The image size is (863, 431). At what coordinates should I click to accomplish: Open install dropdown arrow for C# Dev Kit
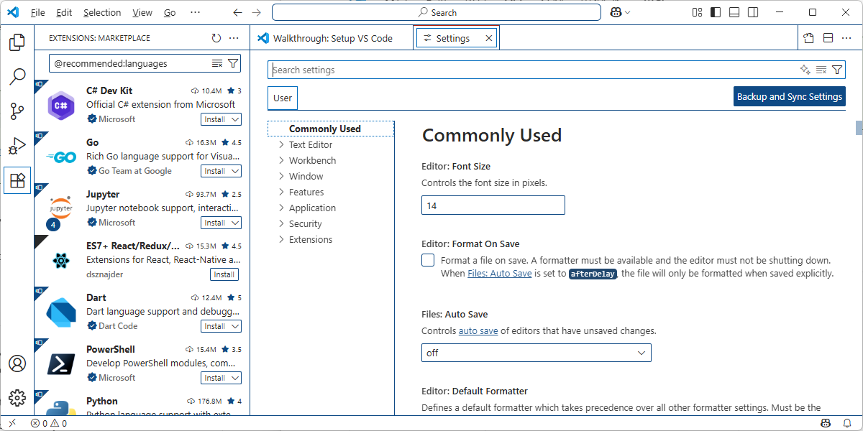234,119
